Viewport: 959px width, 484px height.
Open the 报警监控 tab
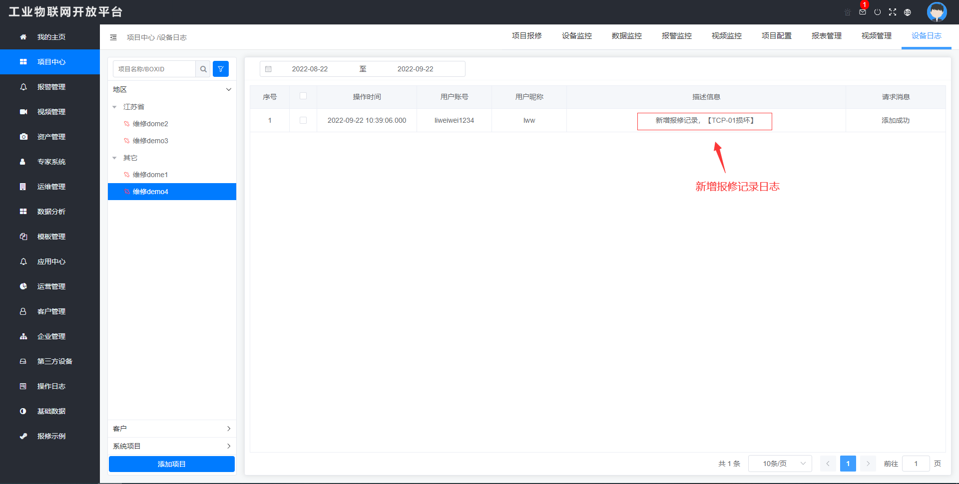coord(677,36)
